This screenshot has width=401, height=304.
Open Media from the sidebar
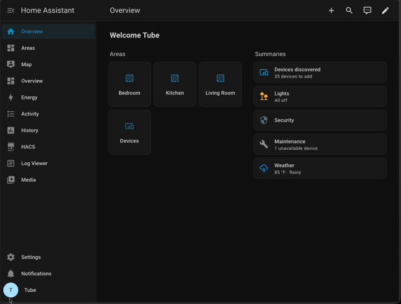(48, 180)
